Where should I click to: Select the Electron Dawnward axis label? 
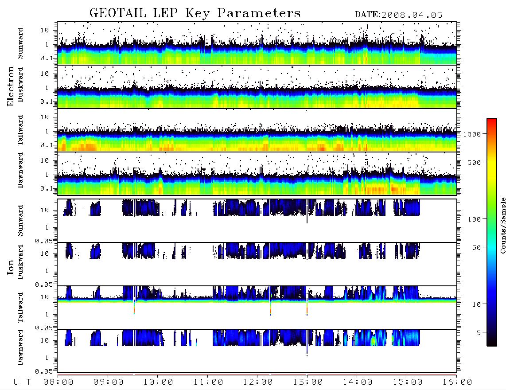pos(20,170)
